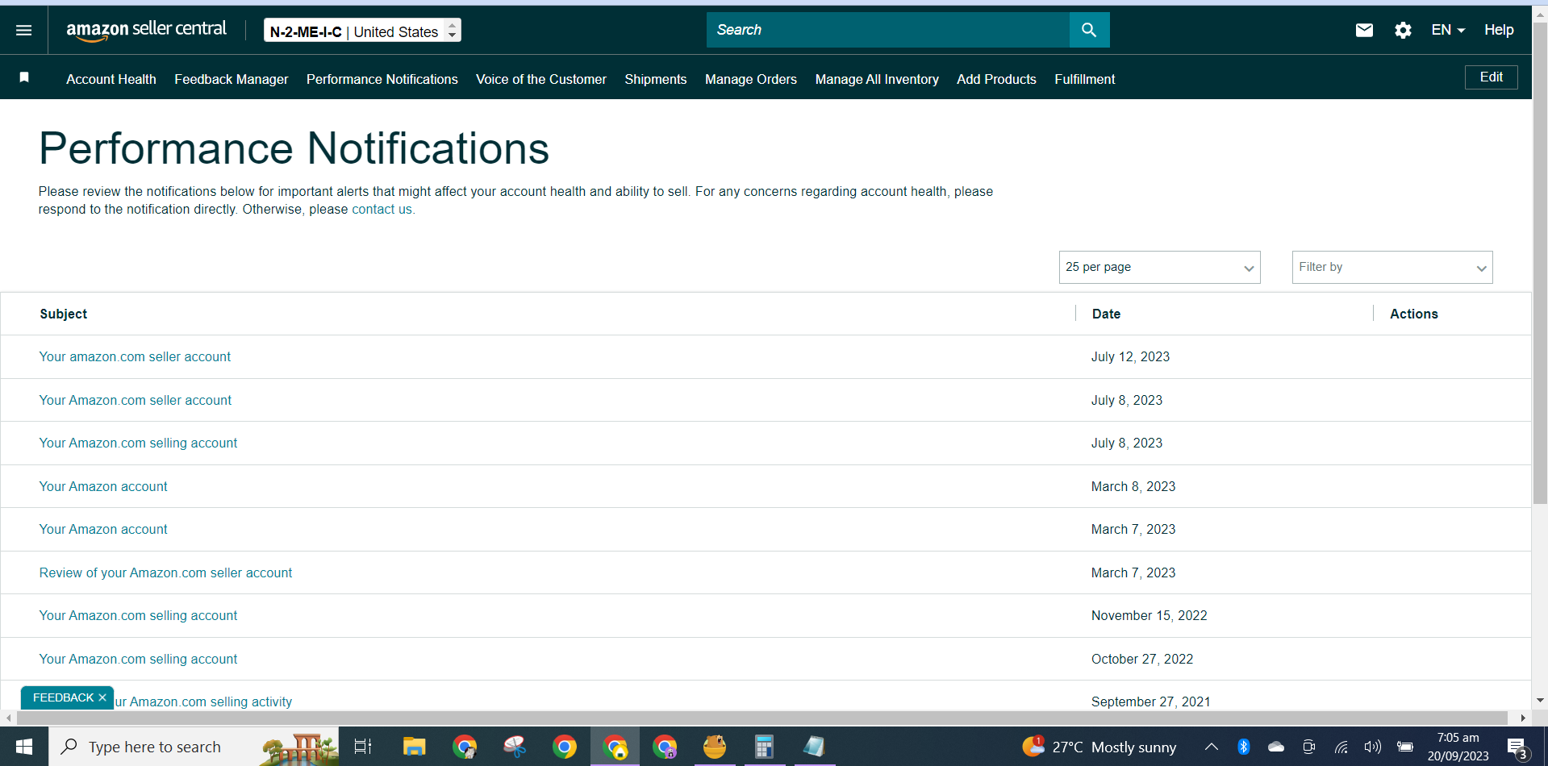The height and width of the screenshot is (766, 1548).
Task: Open the Windows Start menu
Action: [24, 747]
